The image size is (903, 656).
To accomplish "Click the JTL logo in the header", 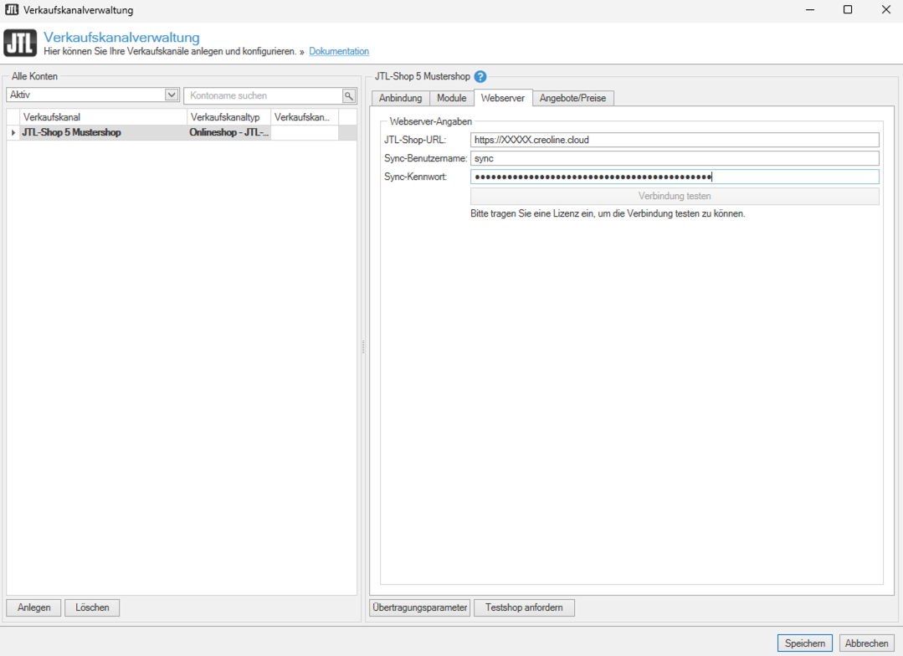I will click(x=20, y=44).
